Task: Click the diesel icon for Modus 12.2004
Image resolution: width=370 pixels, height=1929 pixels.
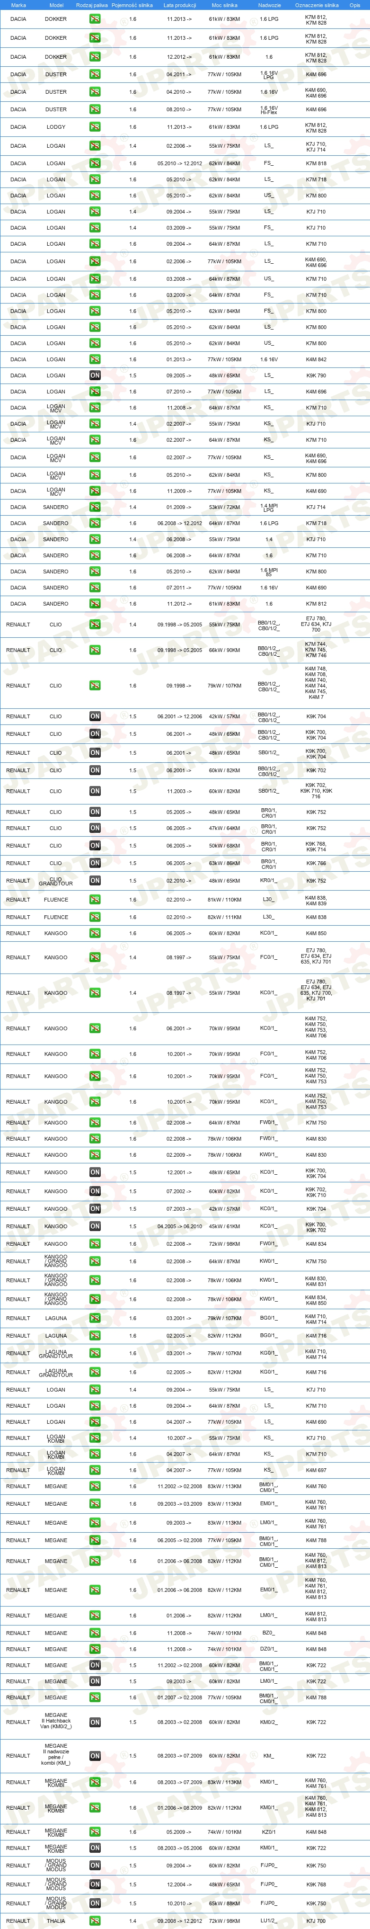Action: tap(94, 1885)
